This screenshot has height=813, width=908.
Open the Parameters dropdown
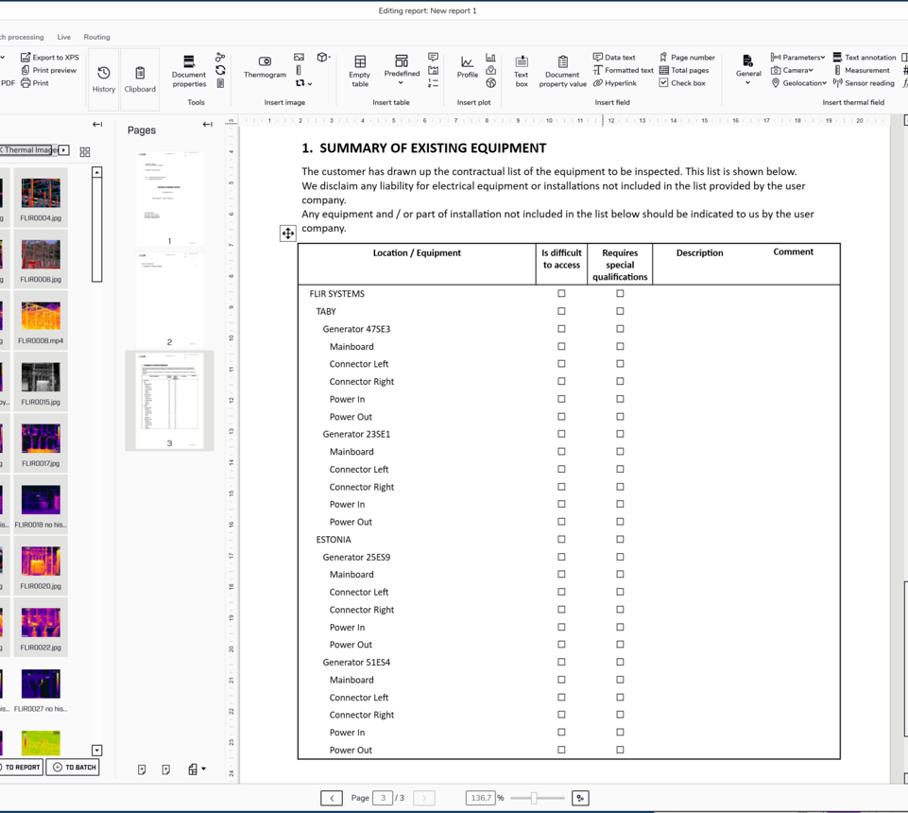point(797,57)
